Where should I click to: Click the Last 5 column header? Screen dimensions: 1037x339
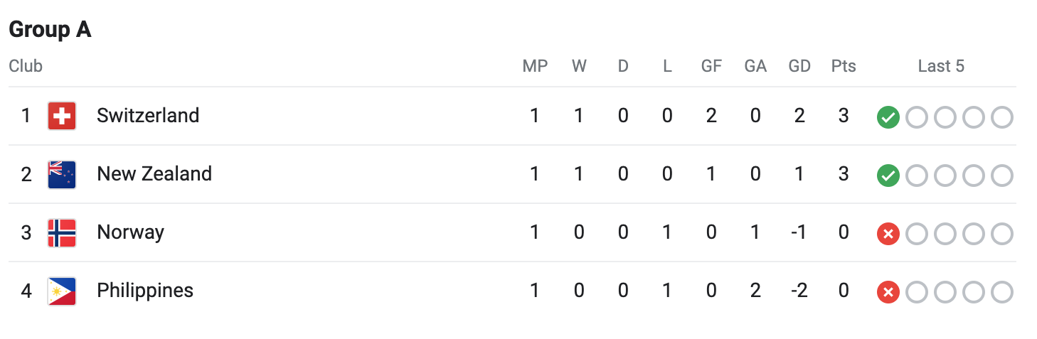(x=941, y=67)
